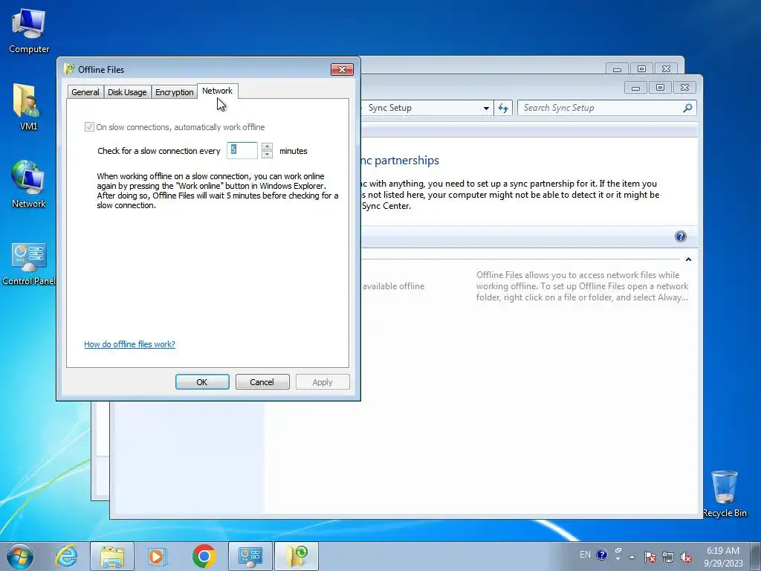This screenshot has width=761, height=571.
Task: Select the Network tab
Action: (218, 91)
